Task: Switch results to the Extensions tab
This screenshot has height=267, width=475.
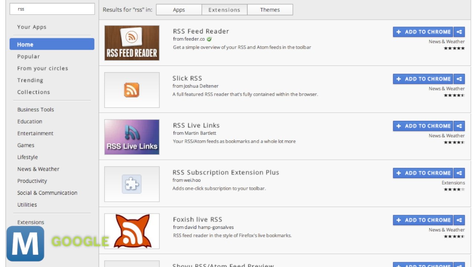Action: pyautogui.click(x=225, y=10)
